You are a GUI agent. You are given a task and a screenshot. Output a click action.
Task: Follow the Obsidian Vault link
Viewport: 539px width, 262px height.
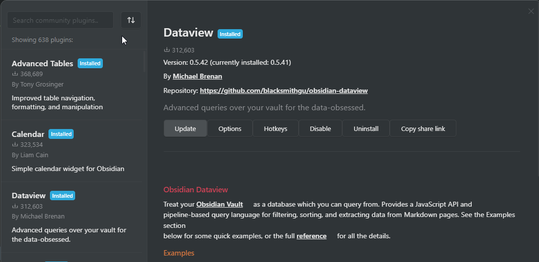point(217,204)
